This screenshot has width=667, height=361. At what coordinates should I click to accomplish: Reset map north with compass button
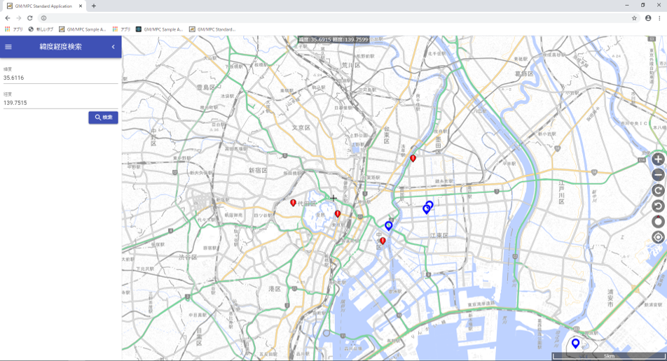pyautogui.click(x=658, y=222)
